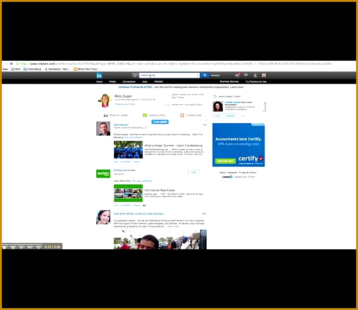Open the Feedback footer link
Image resolution: width=358 pixels, height=310 pixels.
click(232, 172)
